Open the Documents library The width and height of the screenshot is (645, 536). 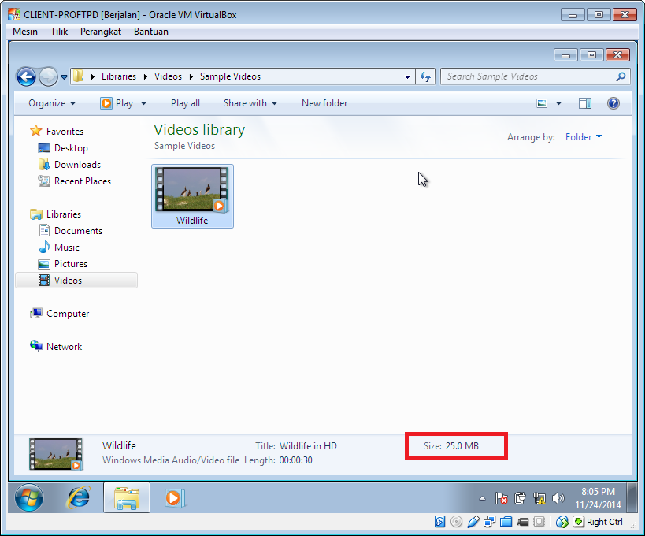(70, 230)
